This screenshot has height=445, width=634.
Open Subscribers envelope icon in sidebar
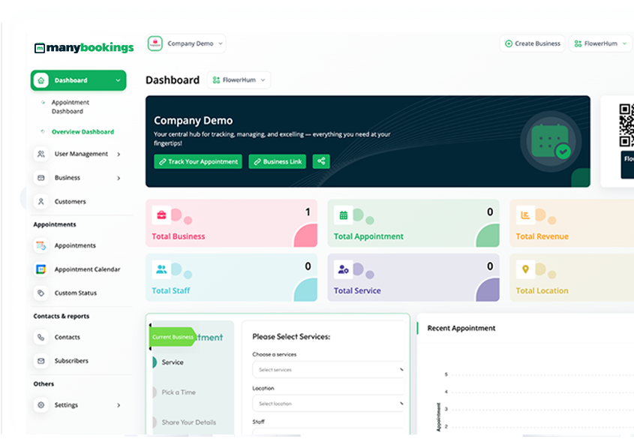tap(41, 361)
